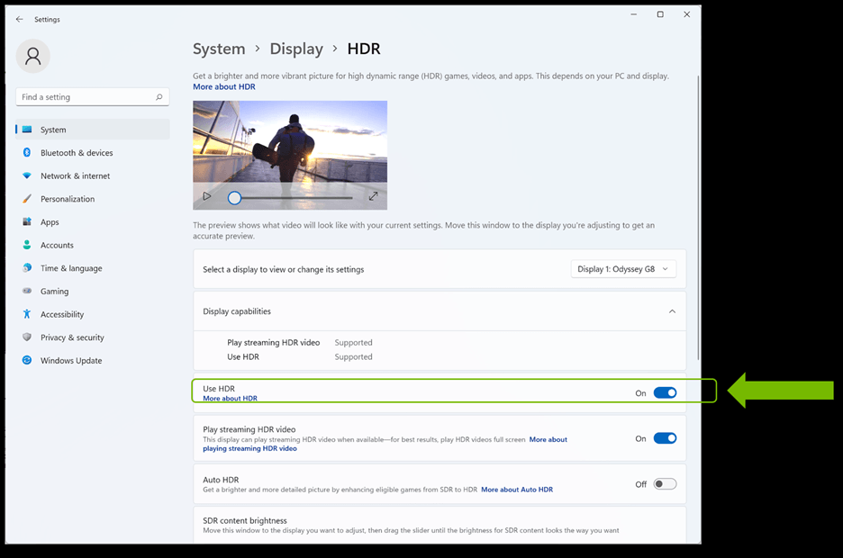The image size is (843, 558).
Task: Click the back arrow in Settings header
Action: click(20, 19)
